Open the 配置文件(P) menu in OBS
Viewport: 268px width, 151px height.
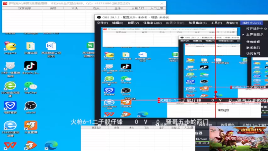(x=175, y=23)
